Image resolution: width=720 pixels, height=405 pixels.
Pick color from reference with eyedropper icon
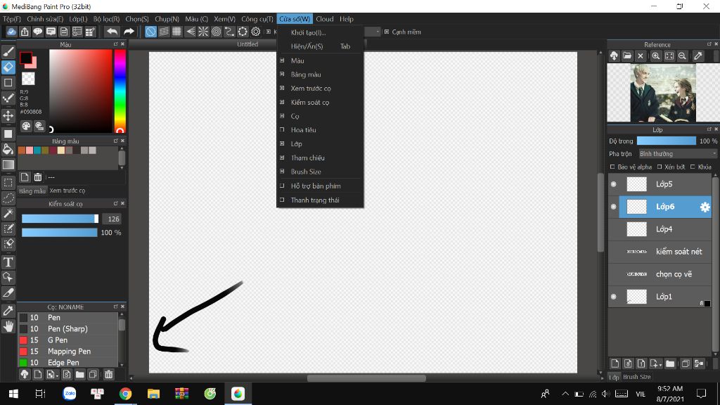(698, 56)
